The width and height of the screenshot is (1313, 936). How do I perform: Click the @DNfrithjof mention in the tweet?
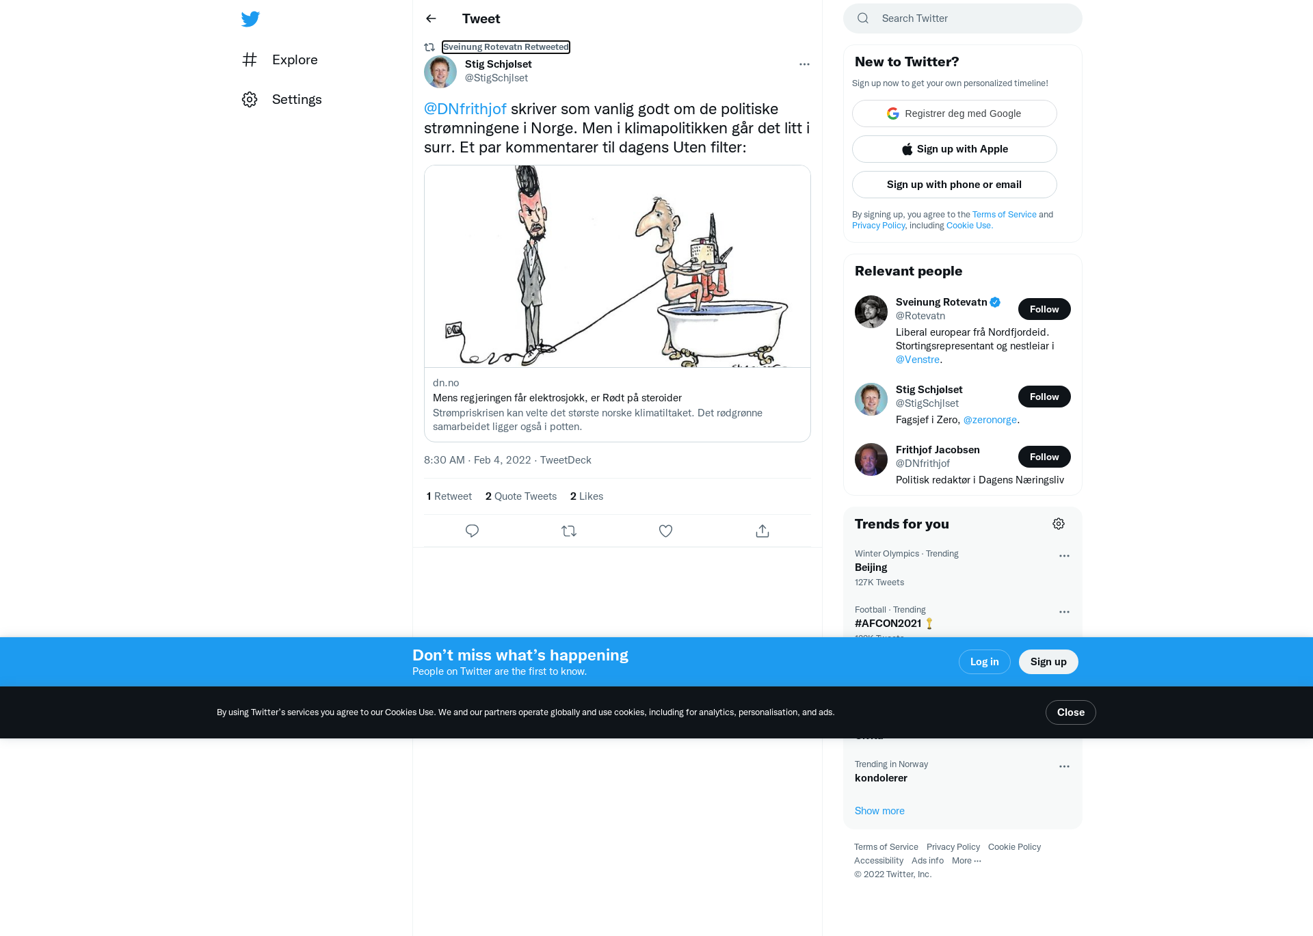(465, 109)
